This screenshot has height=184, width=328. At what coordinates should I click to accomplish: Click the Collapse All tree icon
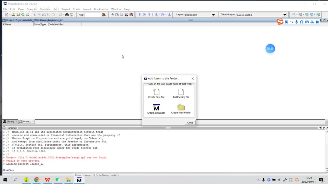pos(72,15)
